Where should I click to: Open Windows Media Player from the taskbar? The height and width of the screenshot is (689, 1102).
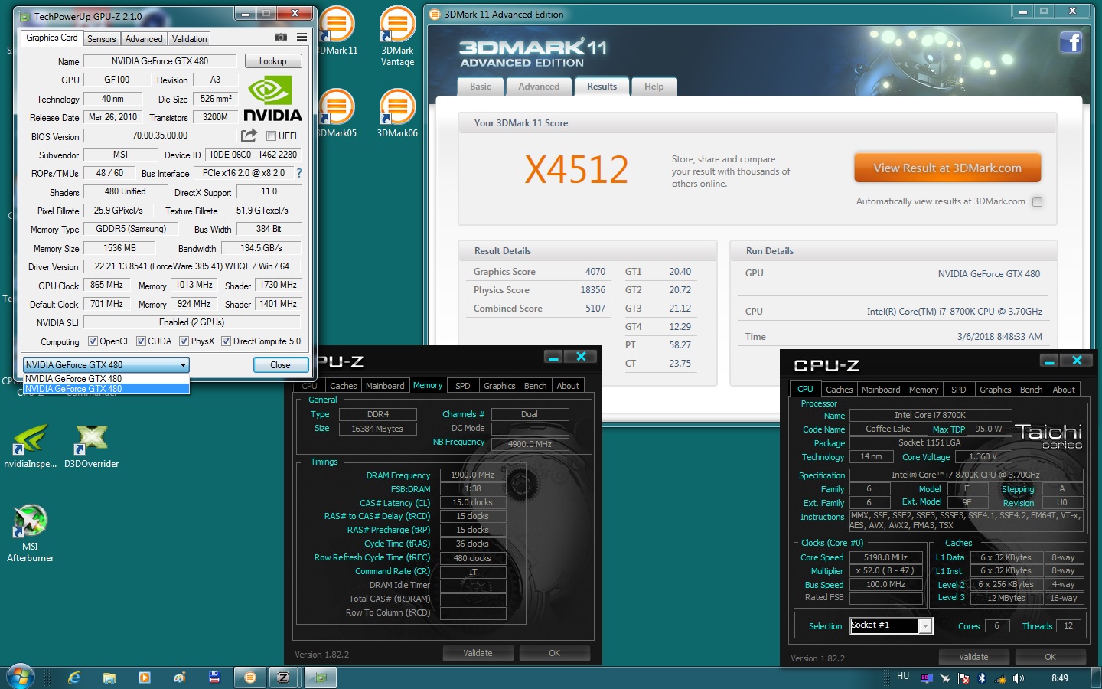(145, 678)
